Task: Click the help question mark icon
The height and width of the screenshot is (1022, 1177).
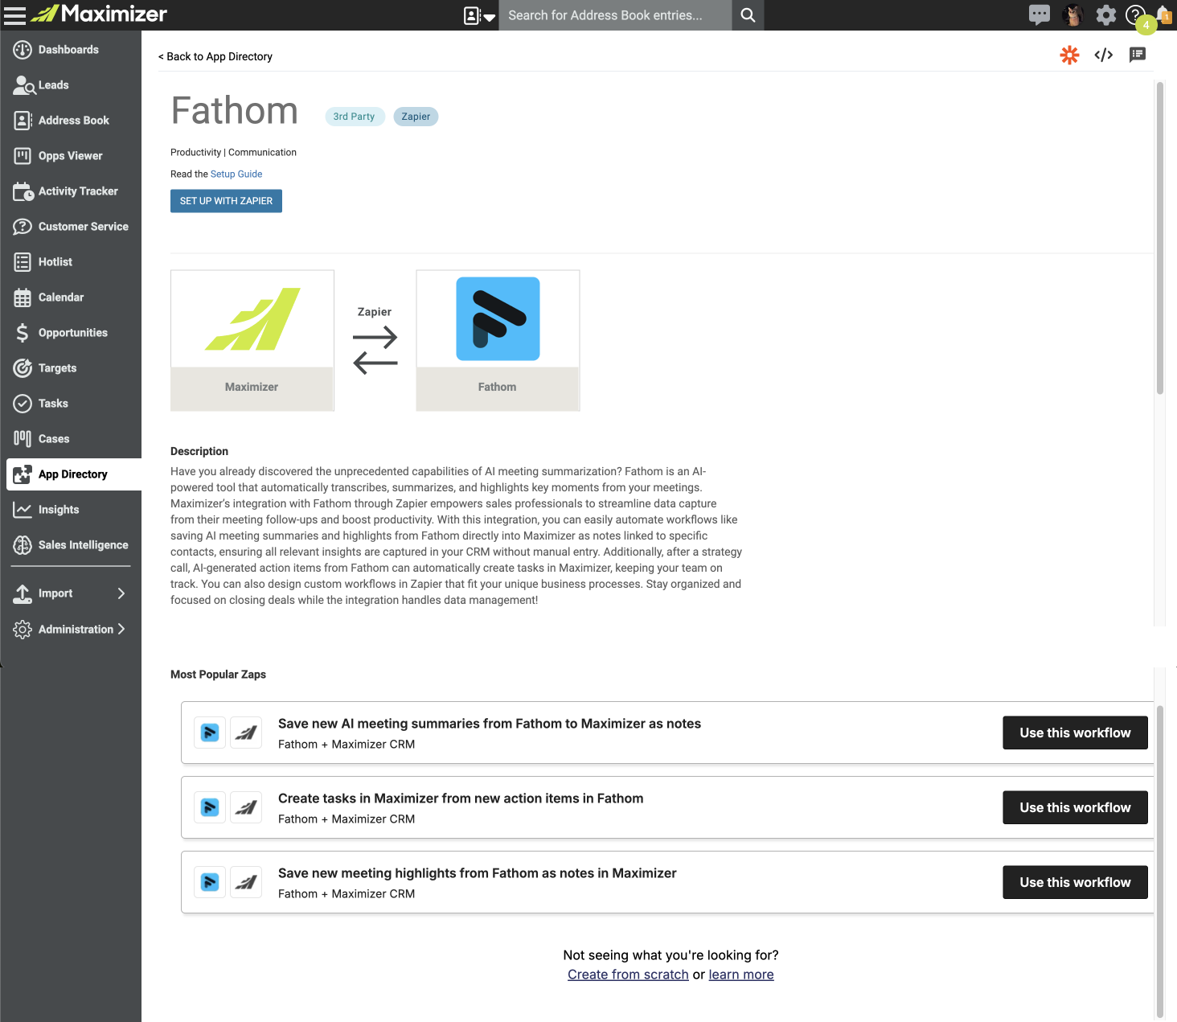Action: [1134, 14]
